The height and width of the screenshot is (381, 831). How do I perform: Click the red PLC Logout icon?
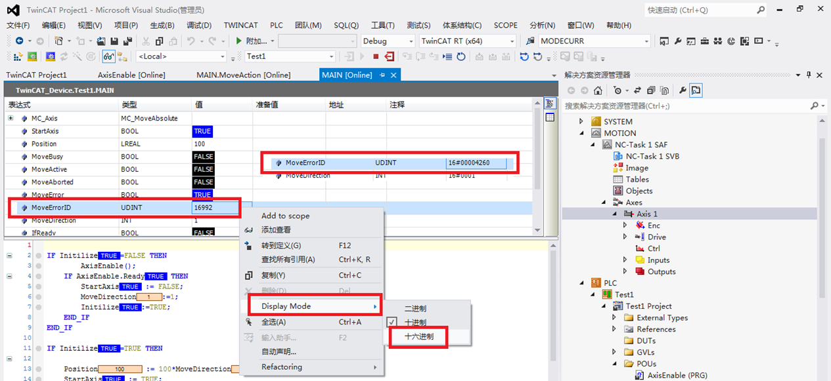390,56
